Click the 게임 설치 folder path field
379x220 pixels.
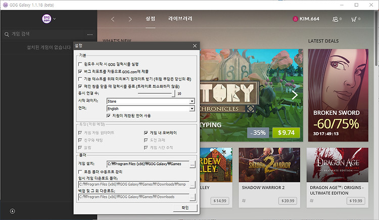pyautogui.click(x=148, y=164)
